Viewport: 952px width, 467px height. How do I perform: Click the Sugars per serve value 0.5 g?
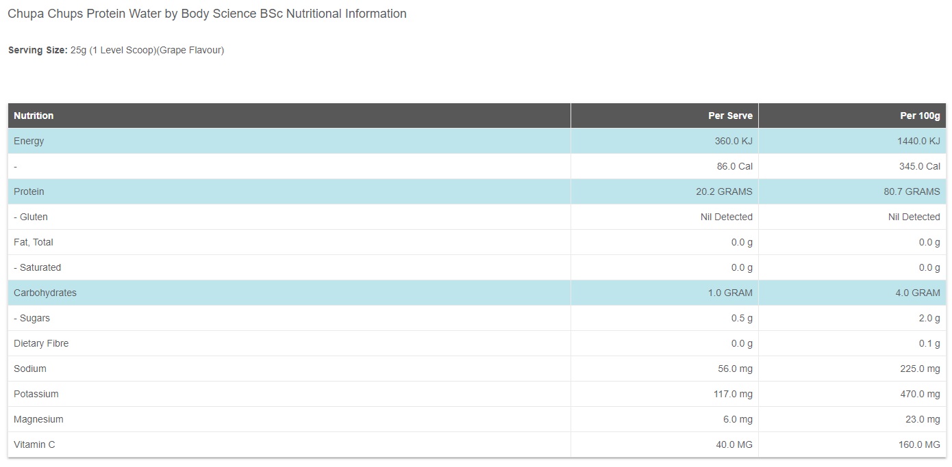(742, 318)
